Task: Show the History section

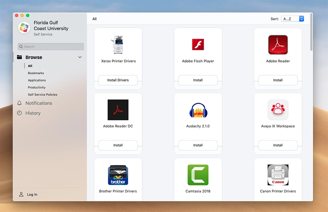Action: (x=33, y=113)
